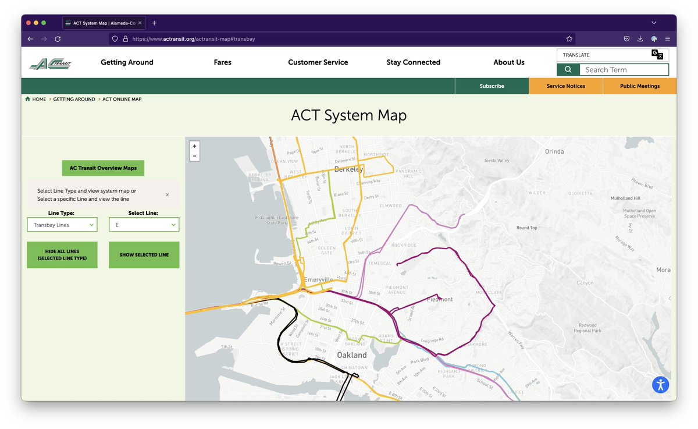This screenshot has height=429, width=698.
Task: Click the Canyon map label
Action: (x=585, y=283)
